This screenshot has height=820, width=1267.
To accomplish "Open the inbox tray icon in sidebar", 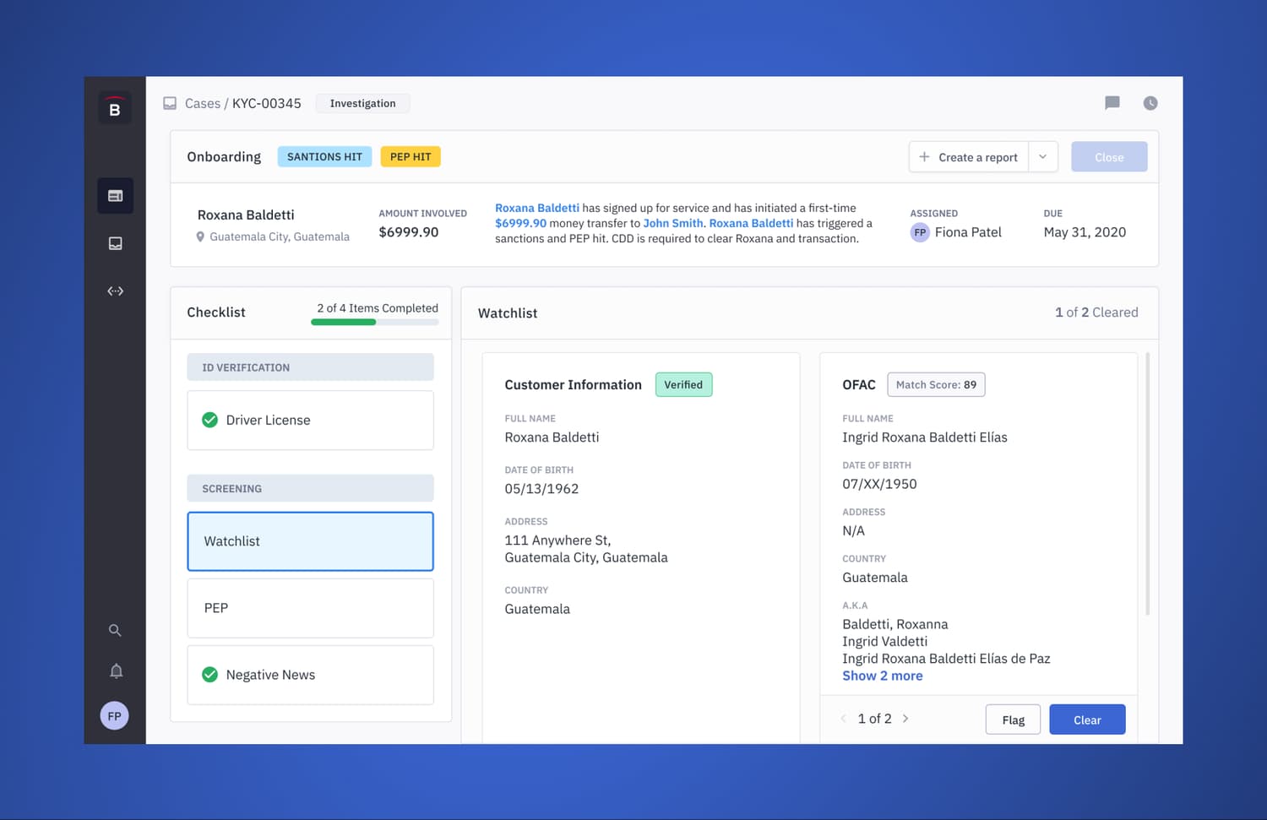I will (116, 243).
